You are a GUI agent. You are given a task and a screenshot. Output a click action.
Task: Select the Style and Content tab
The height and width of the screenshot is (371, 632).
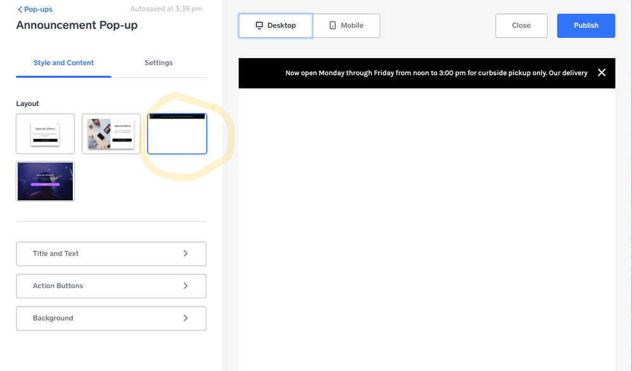coord(63,63)
